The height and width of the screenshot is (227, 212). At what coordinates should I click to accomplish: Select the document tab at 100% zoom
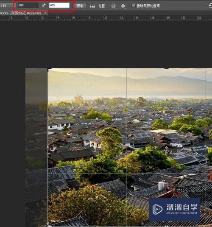21,13
